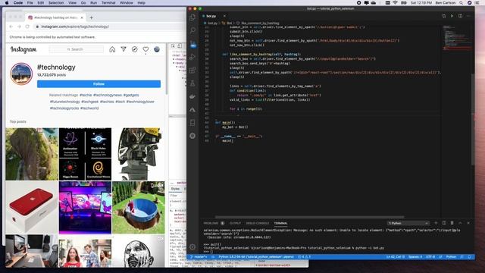The image size is (485, 273).
Task: Collapse the body node in DevTools
Action: 174,63
